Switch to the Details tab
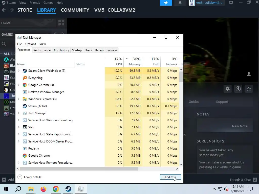 (x=99, y=50)
